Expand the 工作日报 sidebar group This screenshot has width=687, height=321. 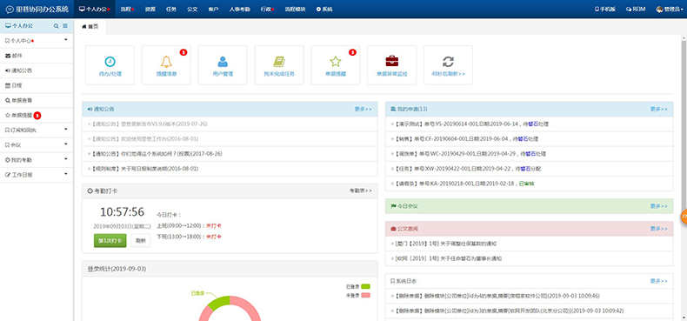point(36,175)
